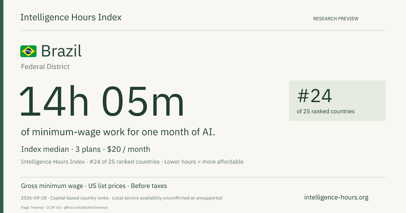Viewport: 406px width, 213px height.
Task: Click the 14h 05m headline figure
Action: coord(102,102)
